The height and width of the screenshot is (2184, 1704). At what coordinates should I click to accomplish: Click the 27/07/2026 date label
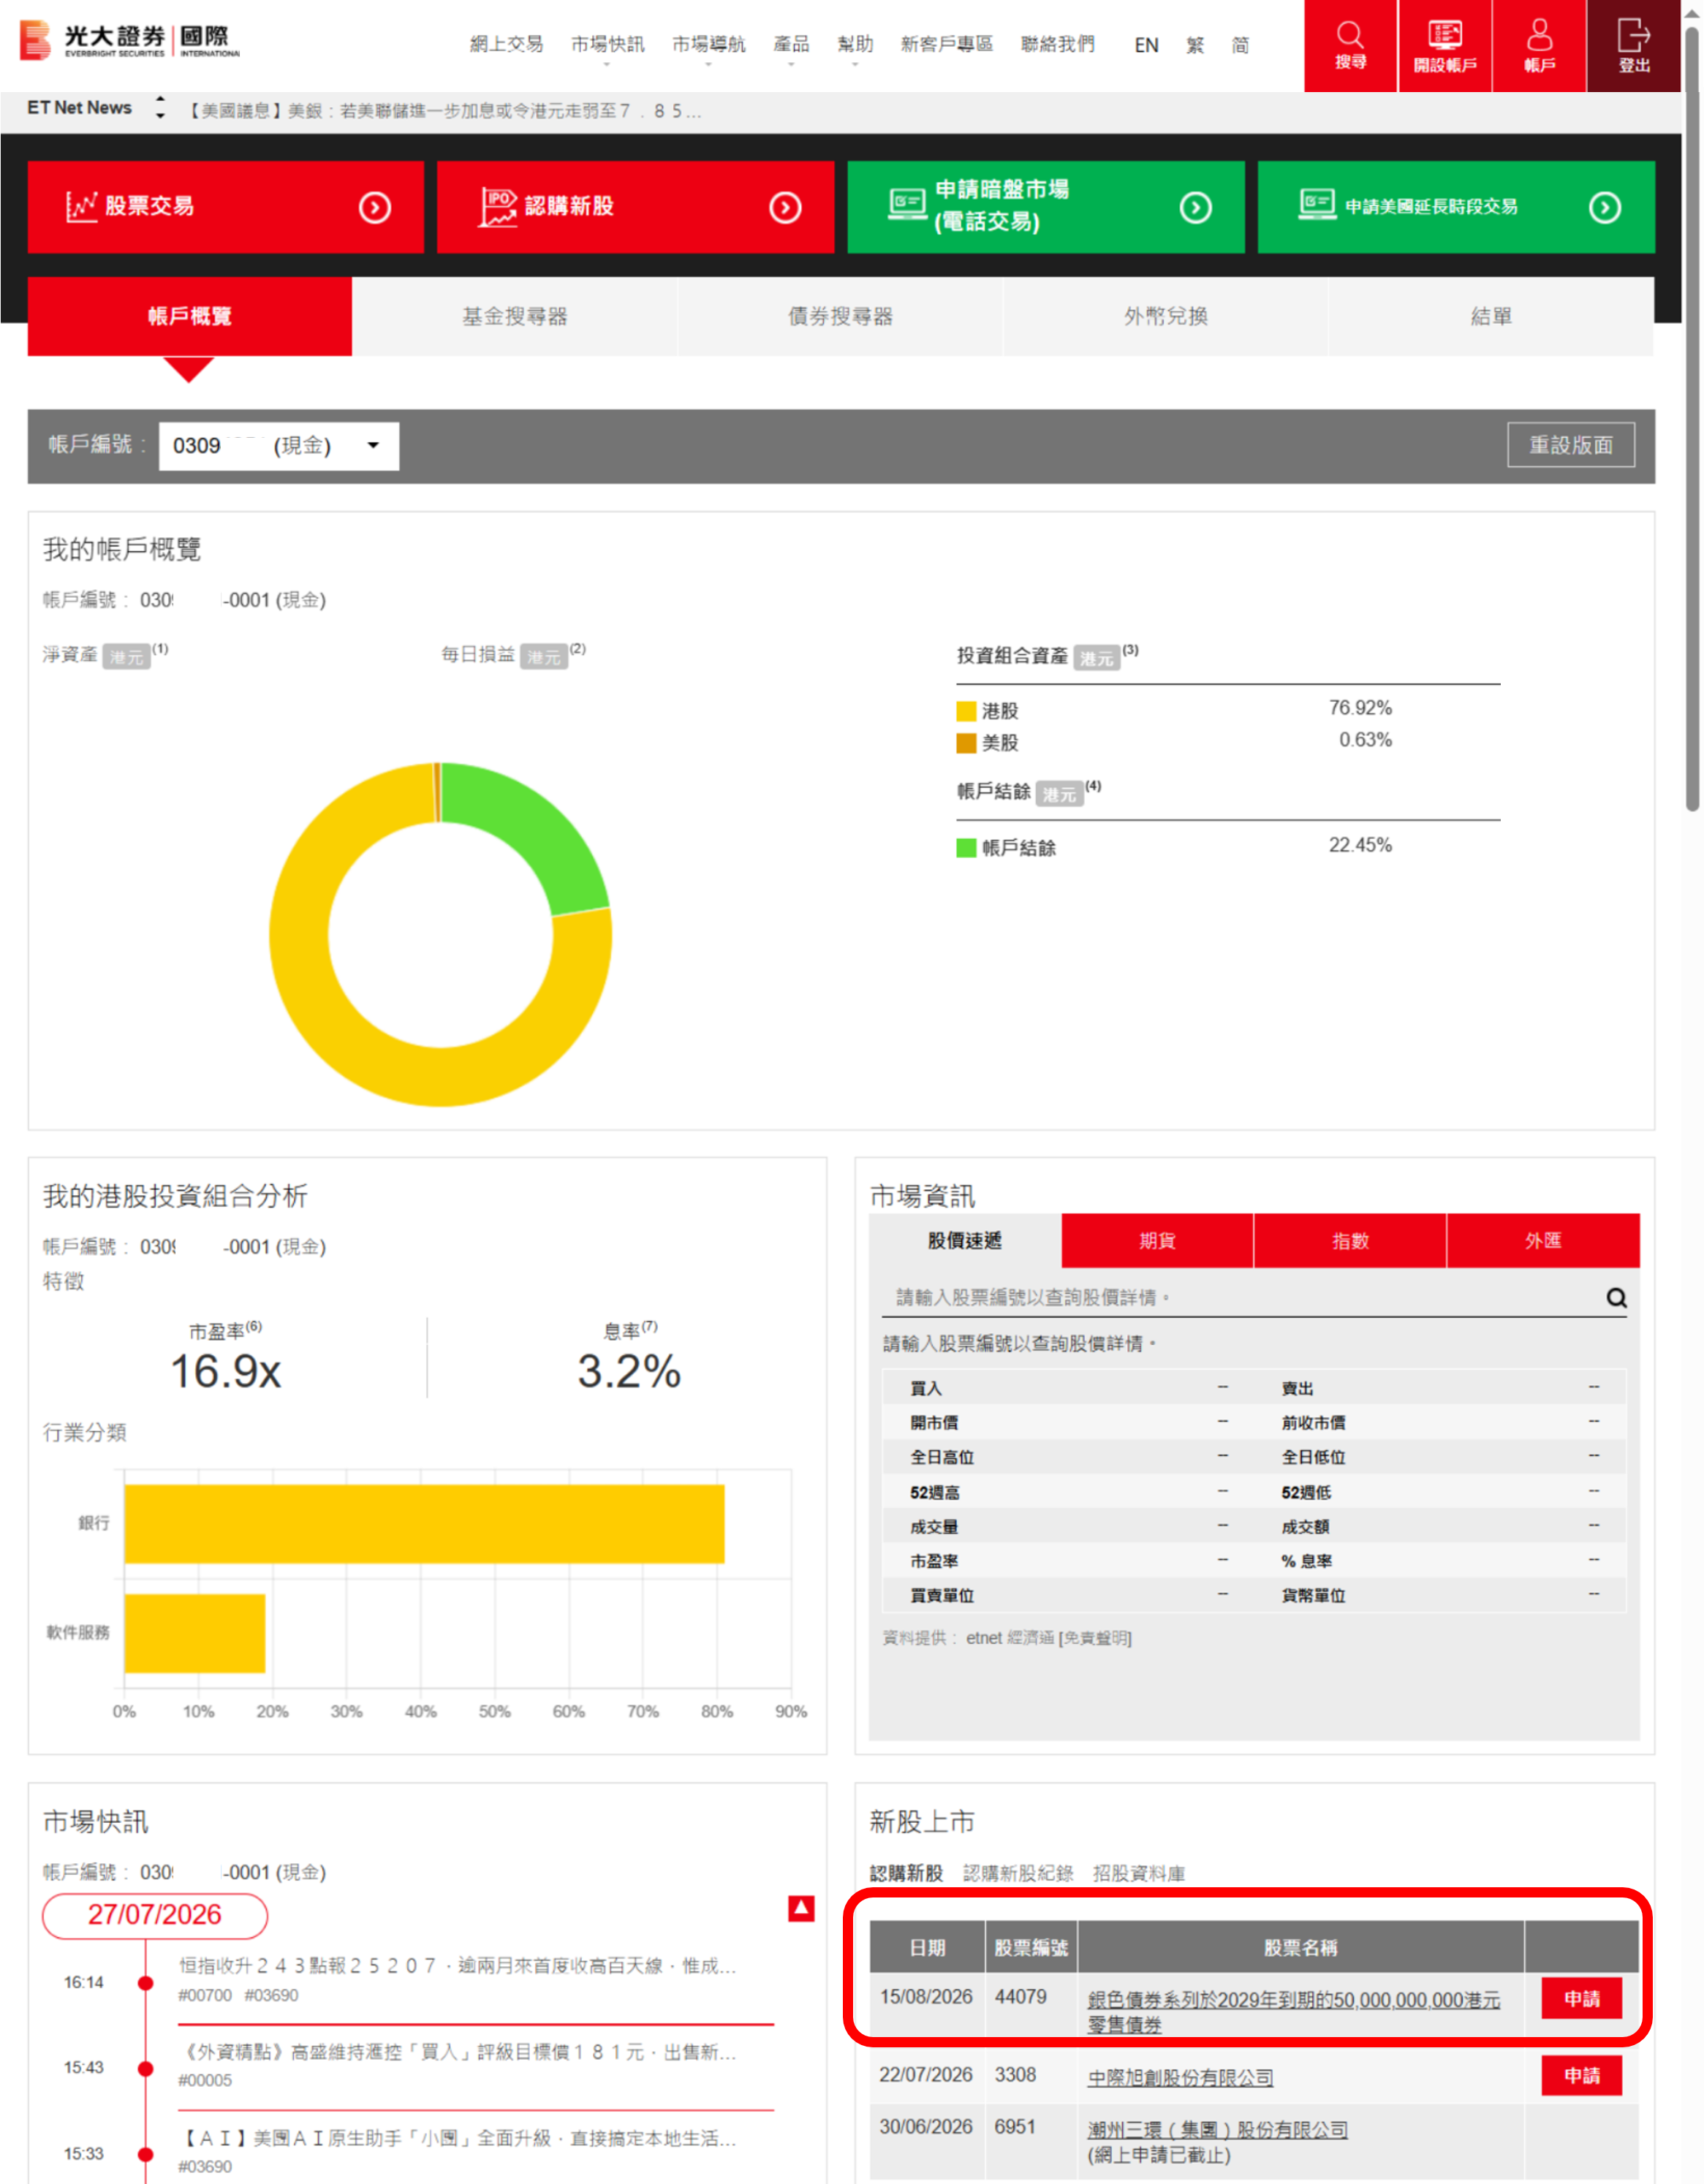coord(155,1915)
